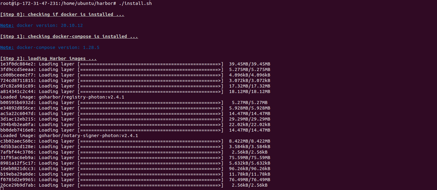Click the size value 17.32MB/17.32MB
Image resolution: width=437 pixels, height=190 pixels.
pyautogui.click(x=250, y=86)
